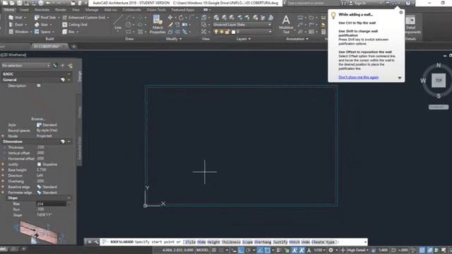This screenshot has height=254, width=452.
Task: Expand the Annotation panel flyout
Action: pyautogui.click(x=297, y=39)
